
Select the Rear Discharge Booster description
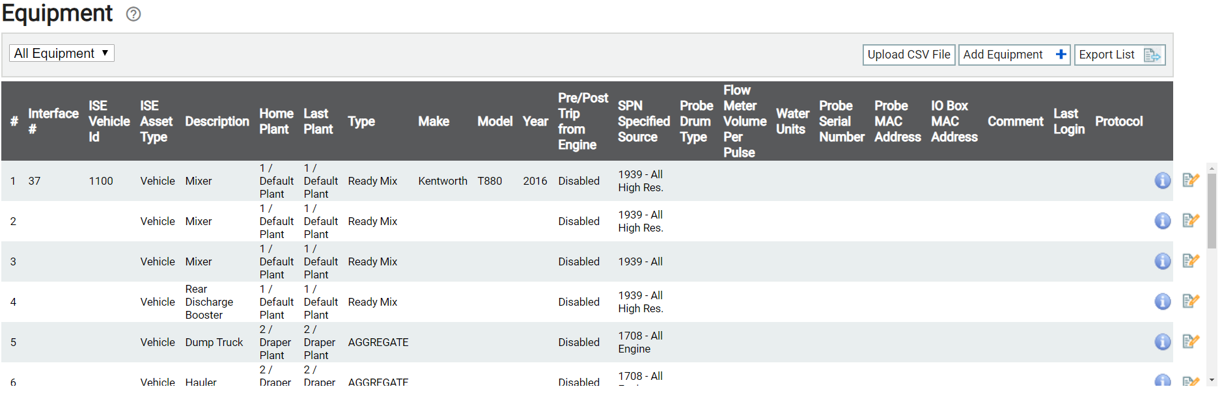209,302
